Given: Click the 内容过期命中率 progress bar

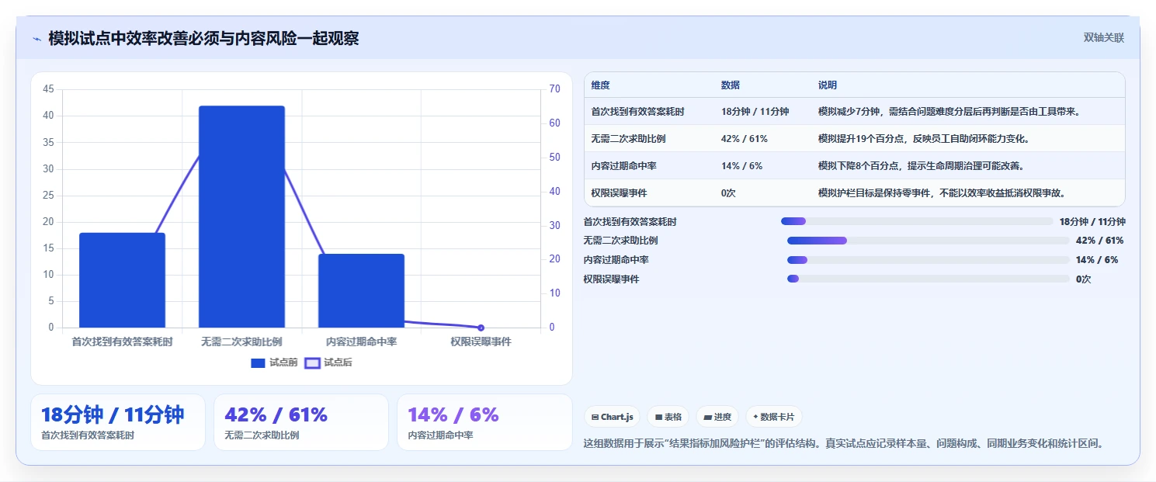Looking at the screenshot, I should [929, 260].
